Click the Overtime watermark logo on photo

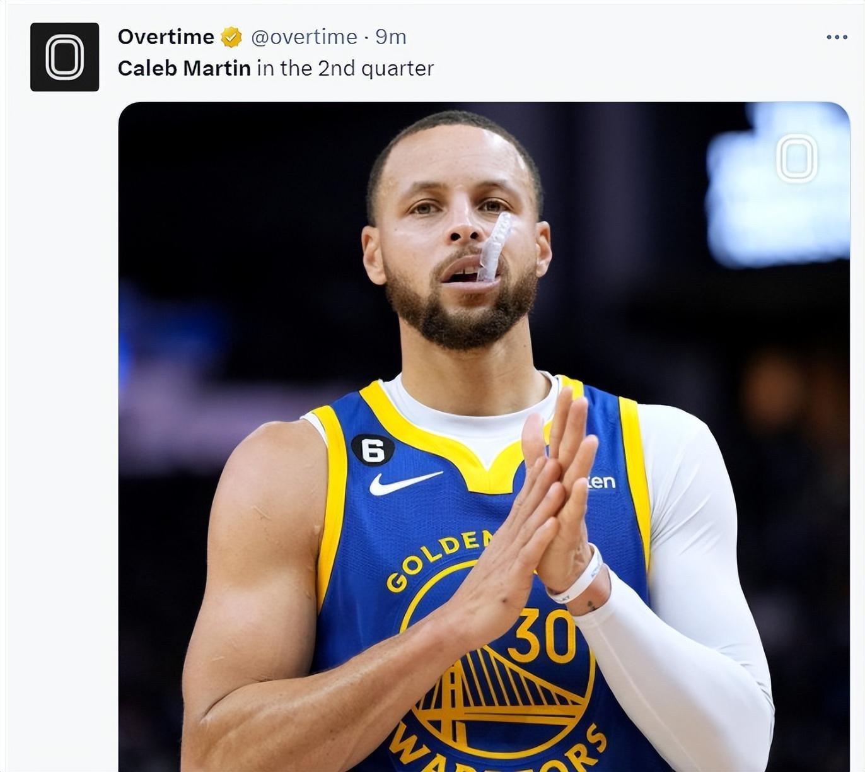[797, 158]
